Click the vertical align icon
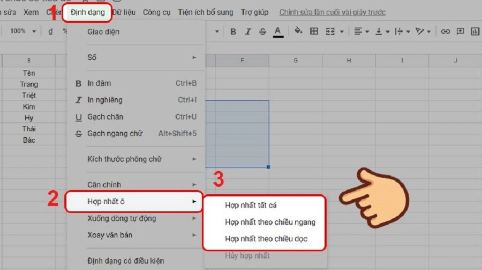The height and width of the screenshot is (270, 482). [379, 31]
